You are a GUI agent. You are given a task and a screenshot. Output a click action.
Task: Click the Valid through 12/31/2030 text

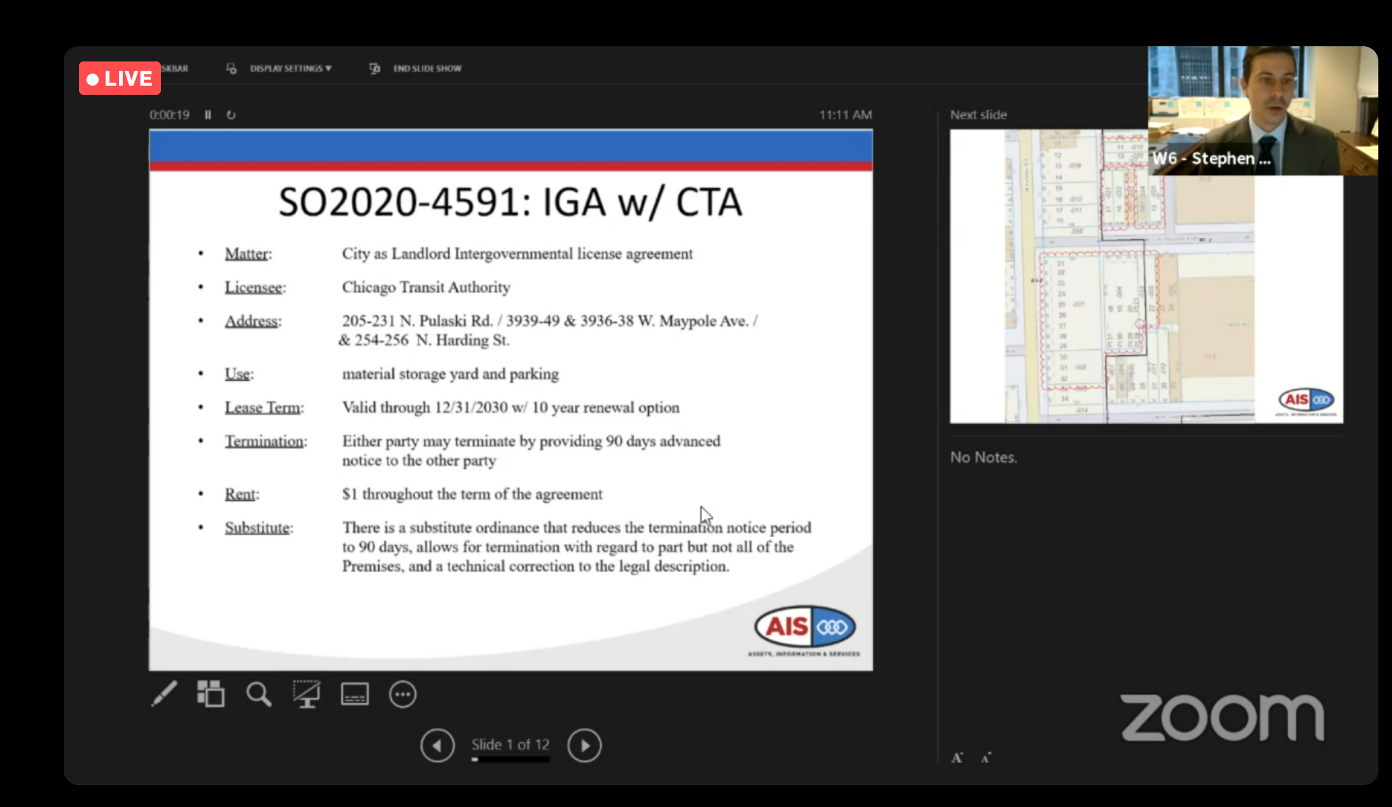pos(511,407)
